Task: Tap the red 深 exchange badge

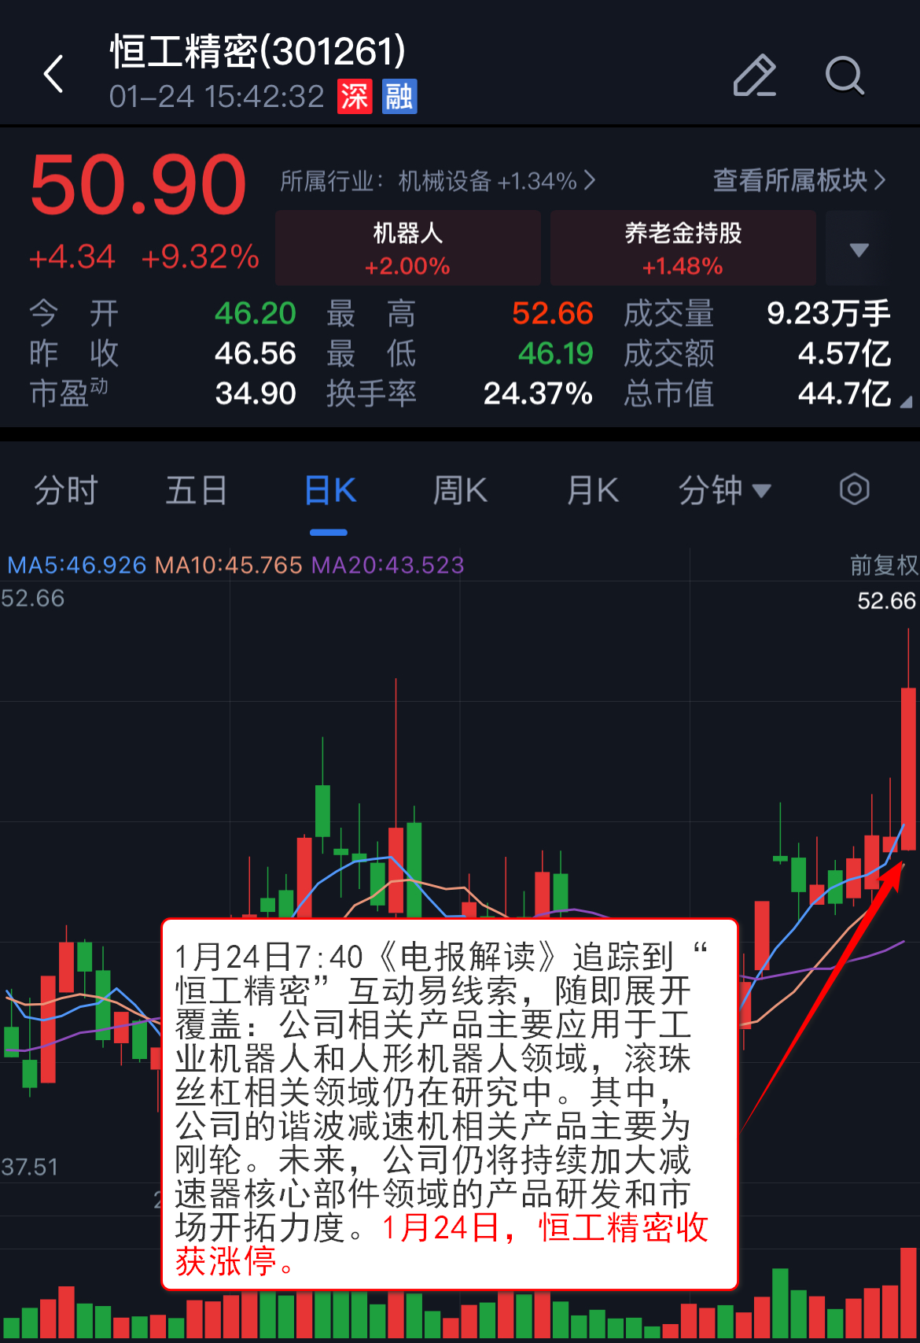Action: [x=355, y=97]
